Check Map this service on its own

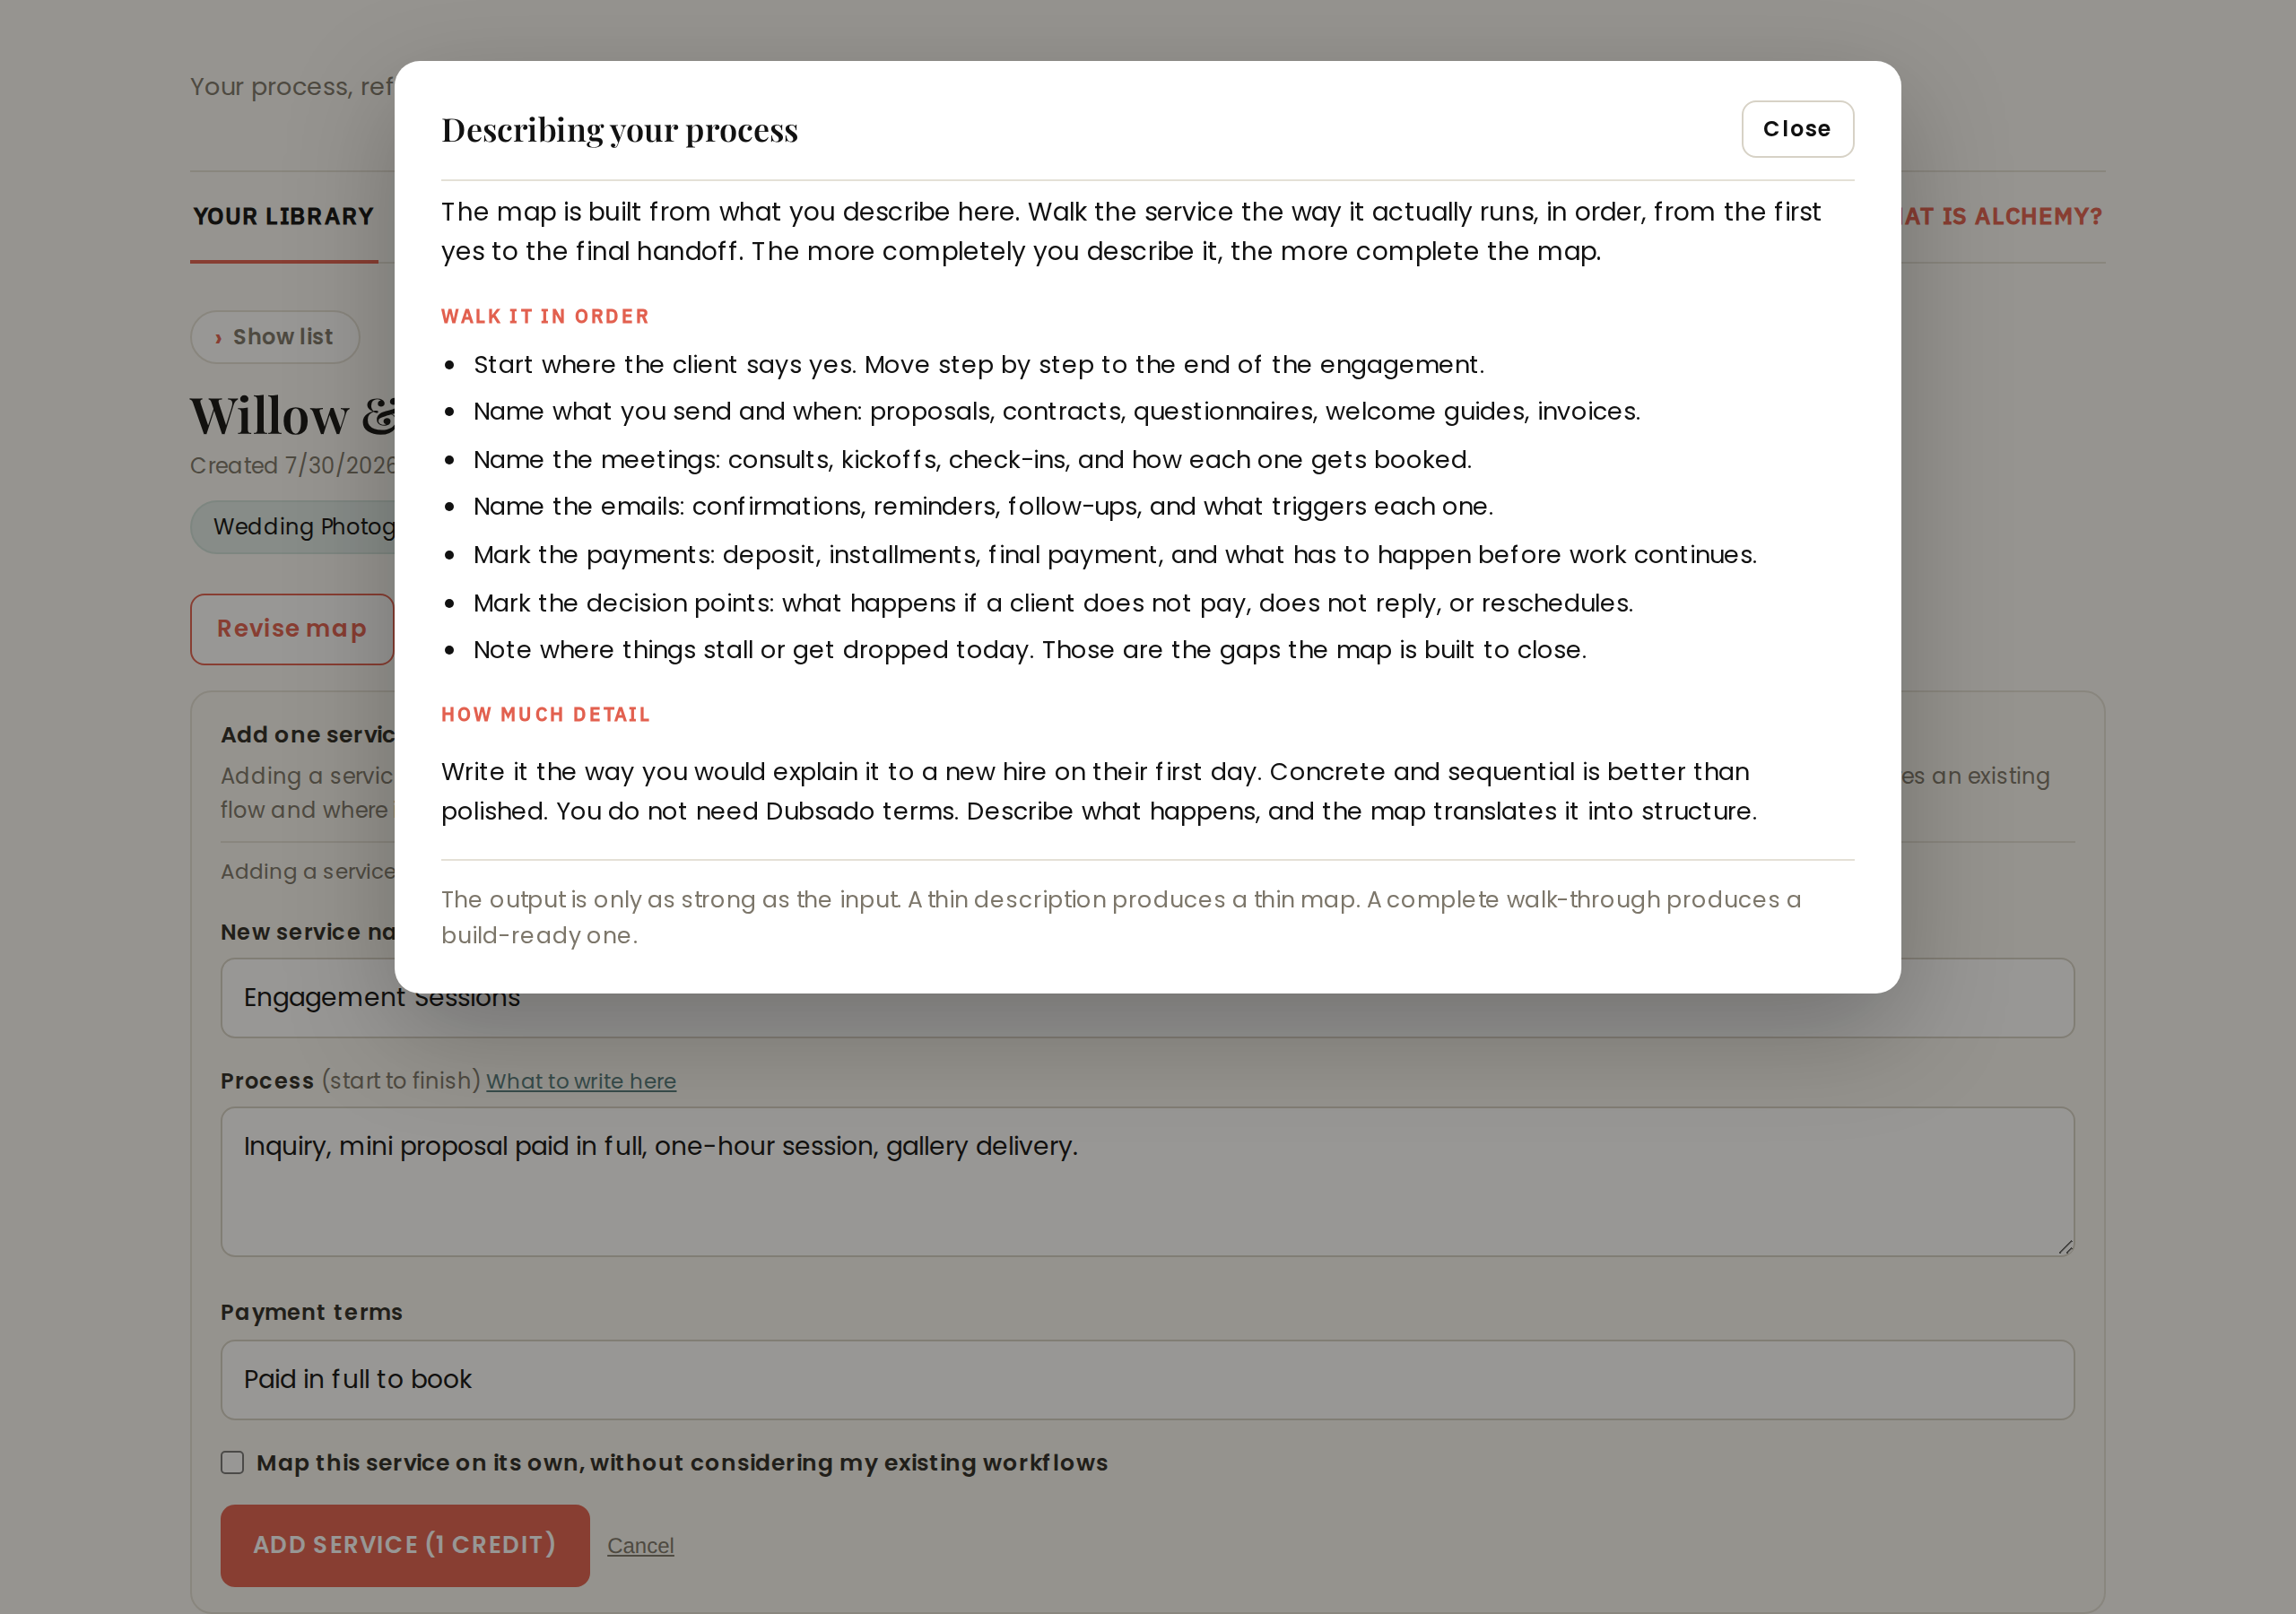(x=232, y=1462)
